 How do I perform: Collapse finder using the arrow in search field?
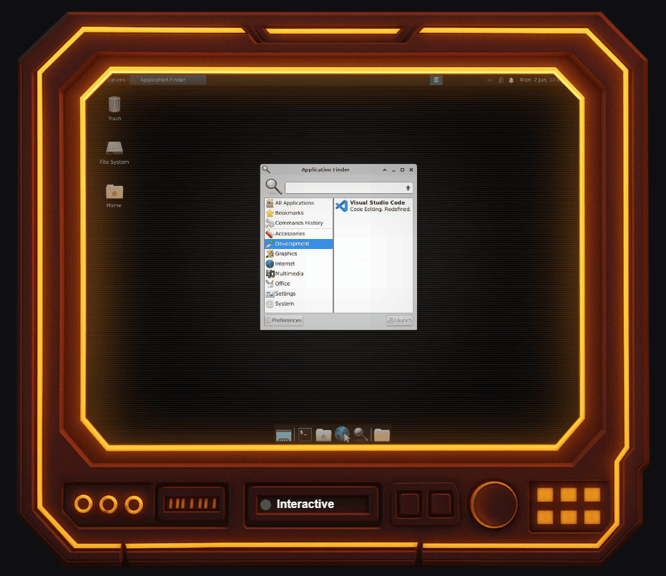click(408, 187)
